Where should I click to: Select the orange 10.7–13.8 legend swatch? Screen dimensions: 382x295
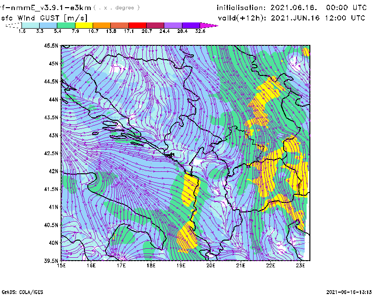click(102, 25)
